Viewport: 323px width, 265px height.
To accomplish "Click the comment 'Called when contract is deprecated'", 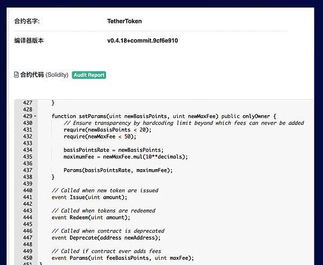I will 108,231.
